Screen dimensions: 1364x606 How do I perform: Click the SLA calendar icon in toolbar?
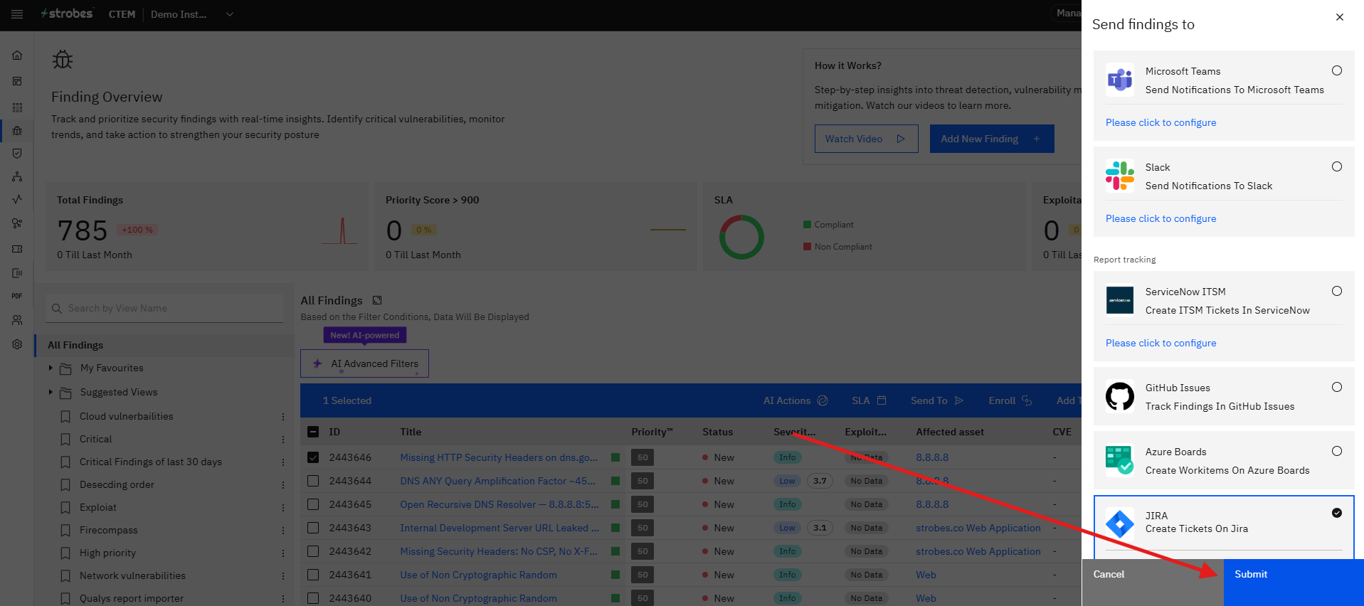(x=882, y=400)
